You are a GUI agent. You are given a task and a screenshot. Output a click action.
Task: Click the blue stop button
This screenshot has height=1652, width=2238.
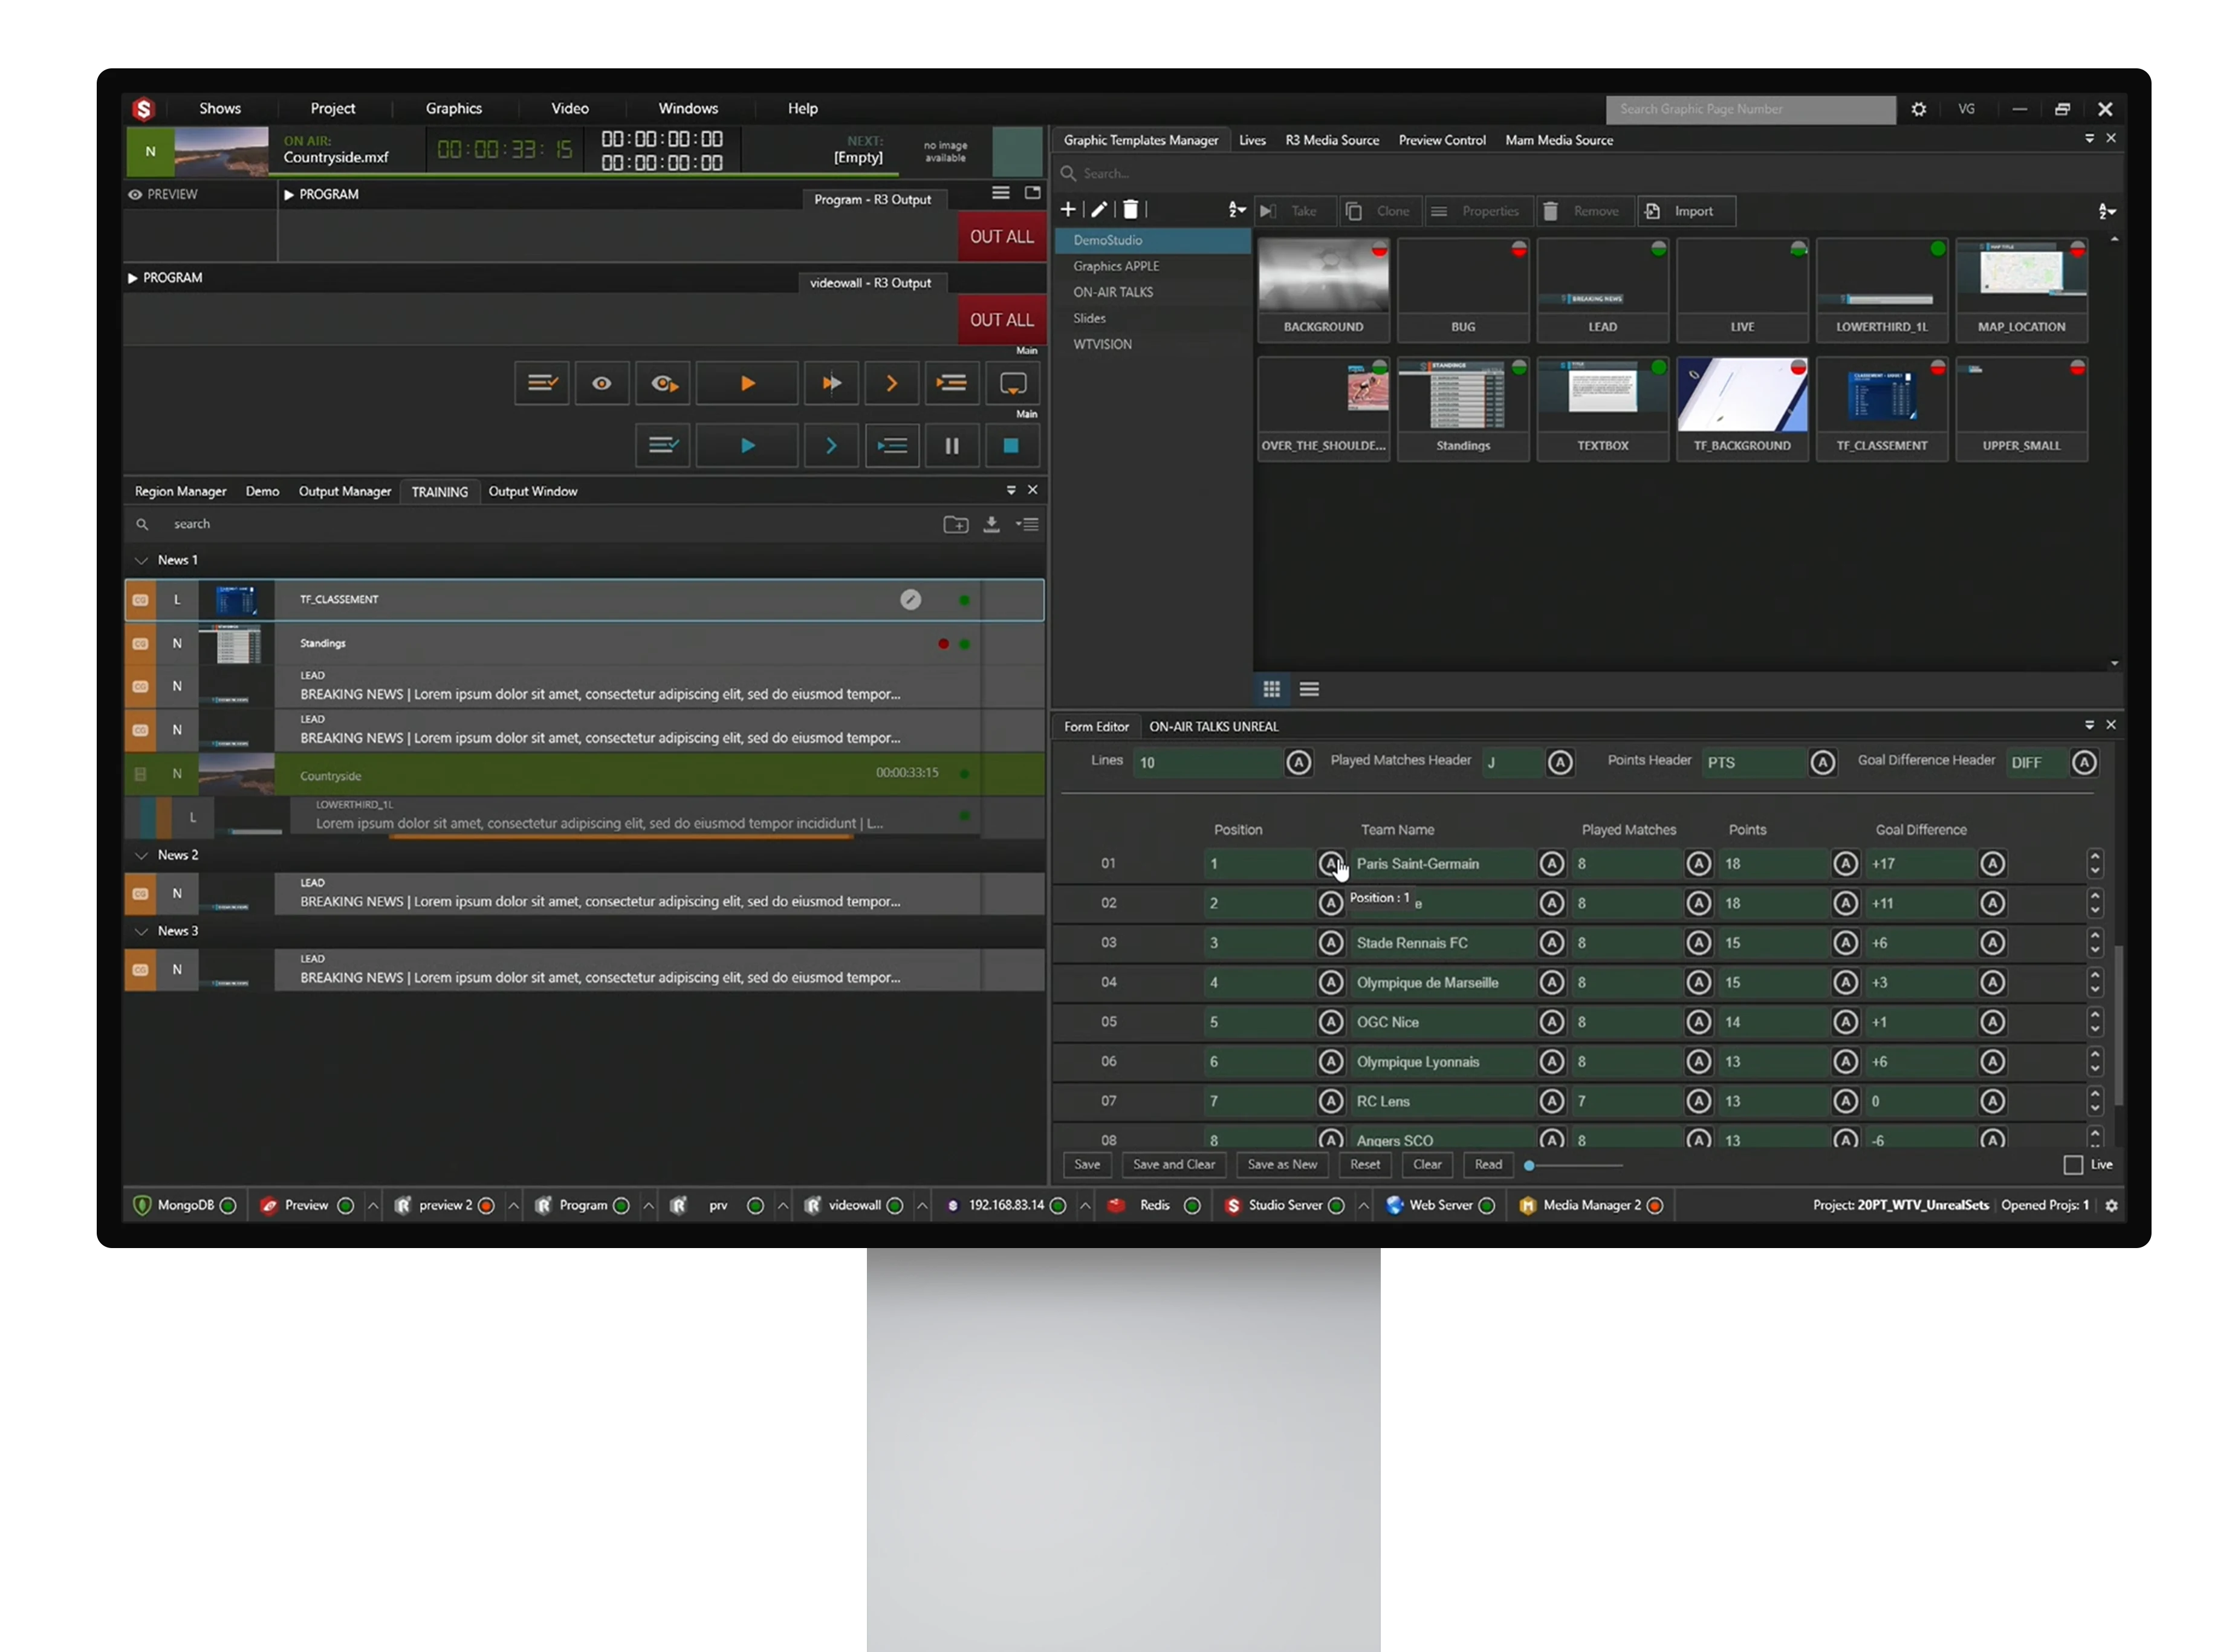coord(1011,446)
